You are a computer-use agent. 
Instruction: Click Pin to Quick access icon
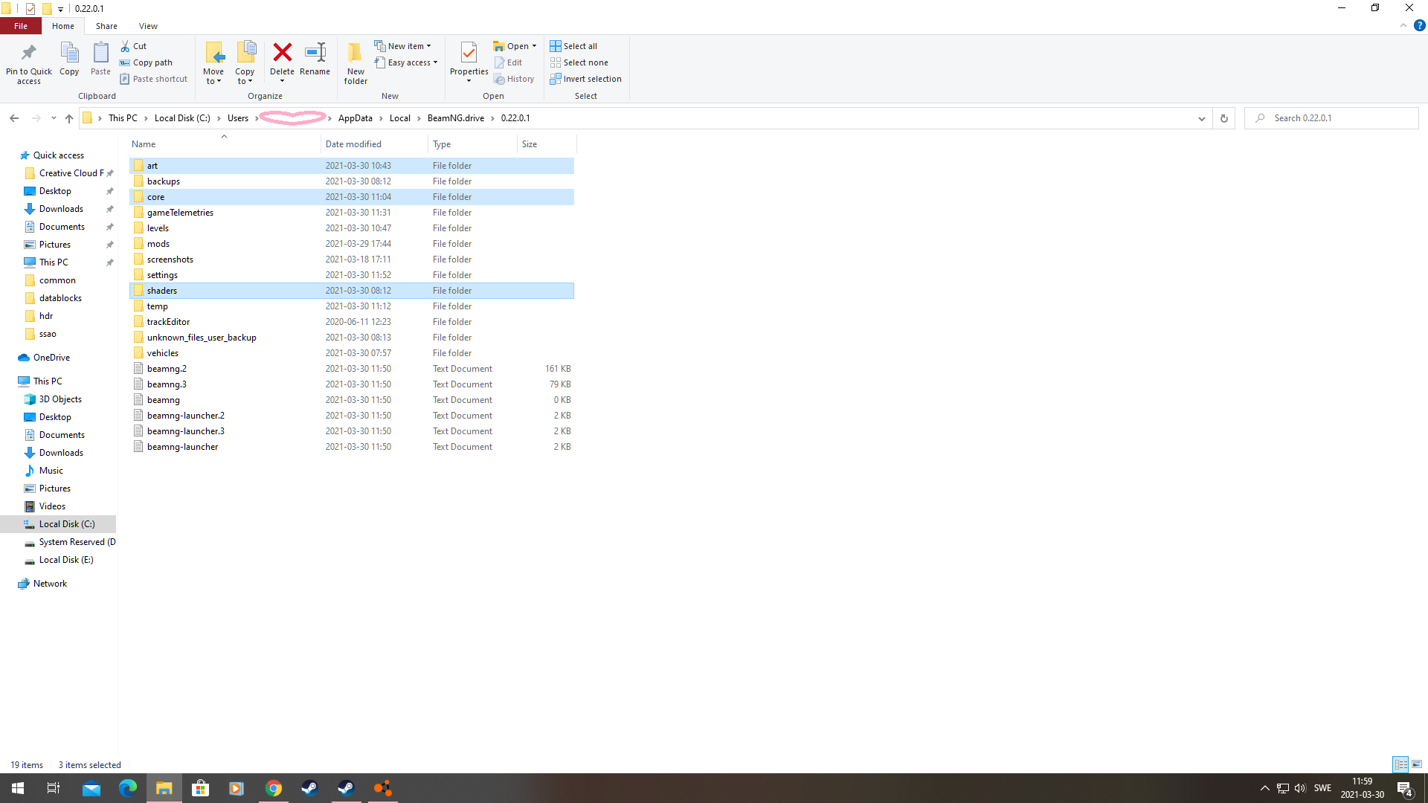point(29,53)
